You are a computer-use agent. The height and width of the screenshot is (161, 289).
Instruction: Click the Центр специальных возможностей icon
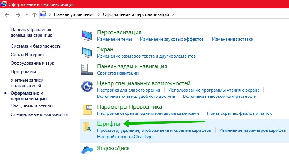[x=87, y=86]
